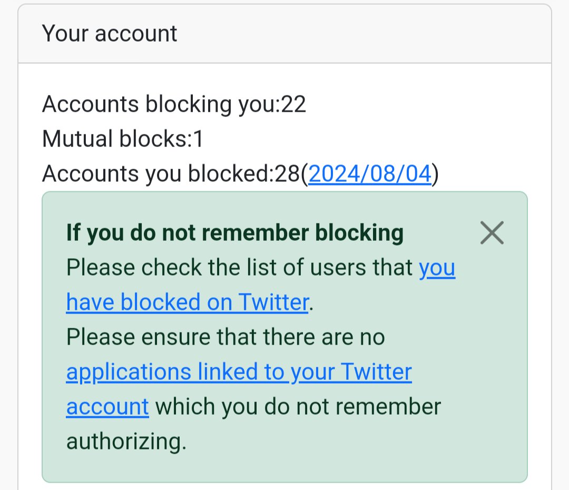569x490 pixels.
Task: Click the mutual blocks count 1
Action: (198, 139)
